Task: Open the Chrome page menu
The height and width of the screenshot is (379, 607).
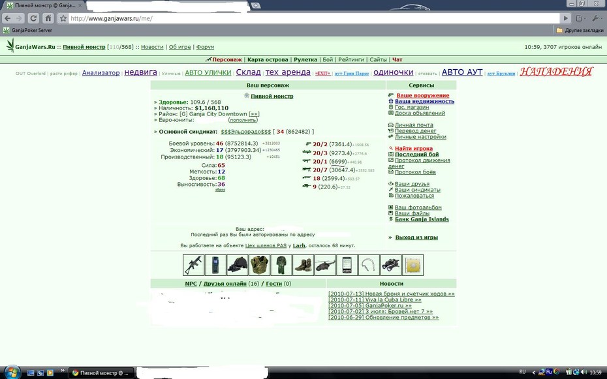Action: pyautogui.click(x=581, y=18)
